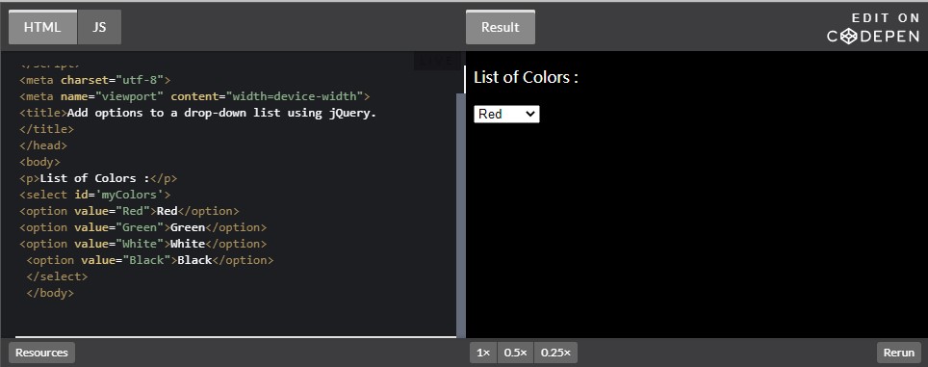The height and width of the screenshot is (367, 928).
Task: Click the closing </title> tag line
Action: pyautogui.click(x=47, y=129)
